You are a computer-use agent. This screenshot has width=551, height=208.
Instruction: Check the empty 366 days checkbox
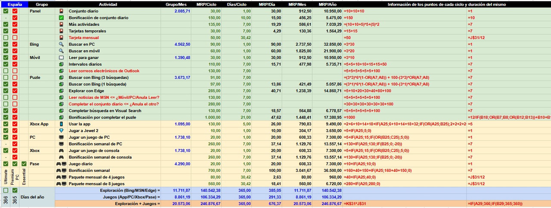[6, 190]
